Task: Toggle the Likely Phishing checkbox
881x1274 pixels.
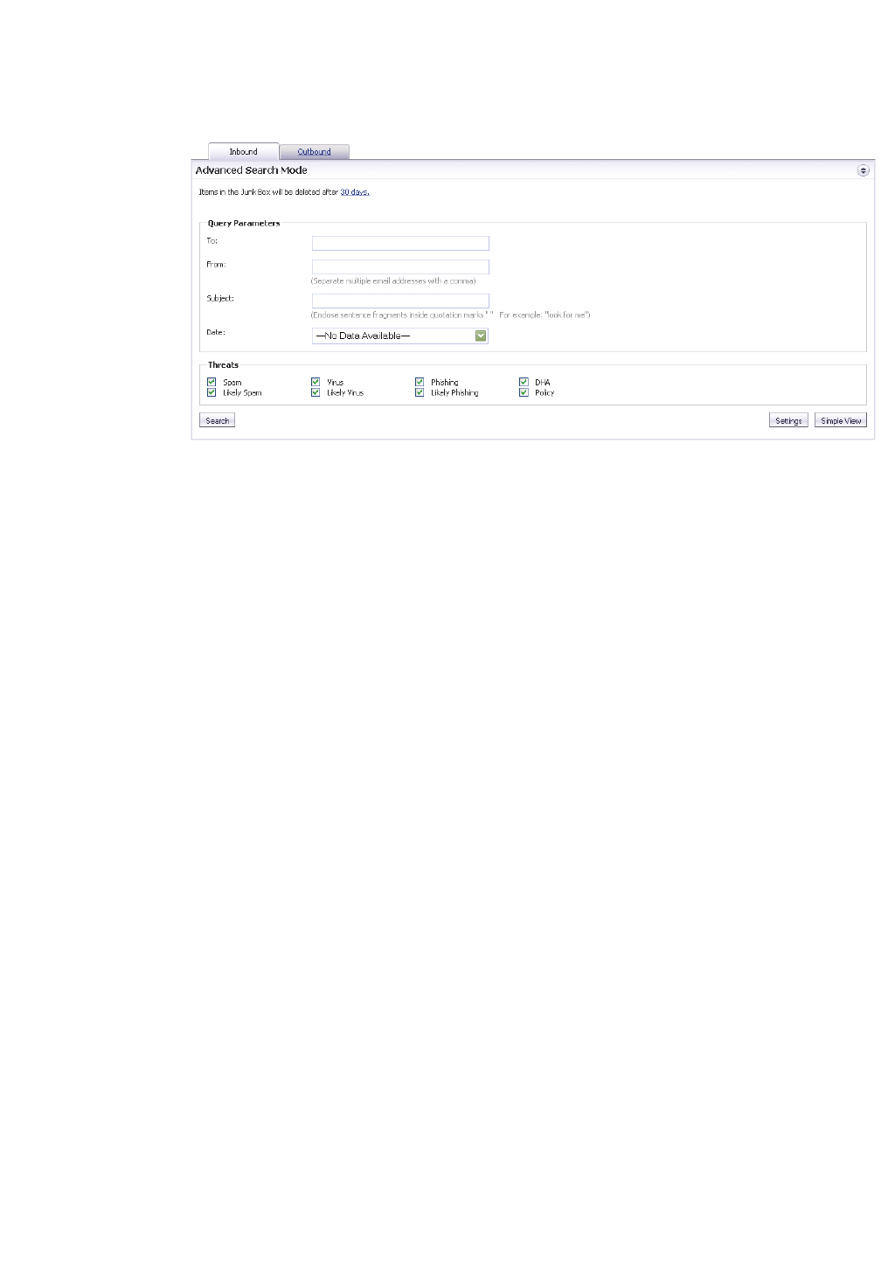Action: (x=420, y=392)
